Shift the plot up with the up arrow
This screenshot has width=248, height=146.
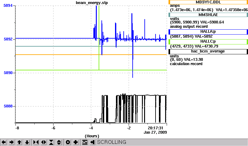coord(19,142)
